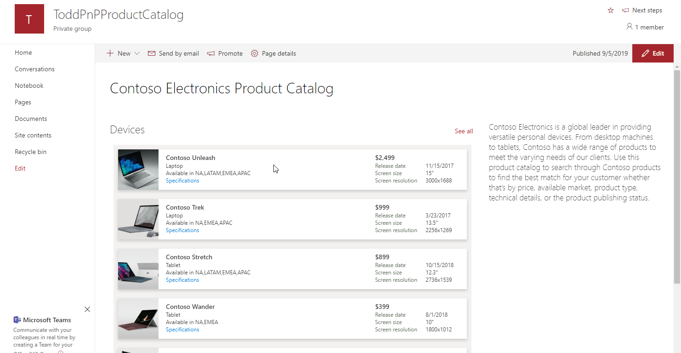Click ToddPnPProductCatalog site title
This screenshot has height=353, width=681.
click(x=119, y=15)
